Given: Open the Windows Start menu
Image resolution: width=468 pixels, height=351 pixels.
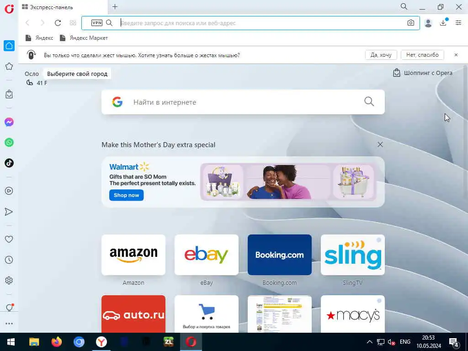Looking at the screenshot, I should click(x=11, y=342).
